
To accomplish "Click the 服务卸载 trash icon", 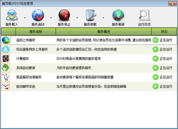I will coord(90,16).
